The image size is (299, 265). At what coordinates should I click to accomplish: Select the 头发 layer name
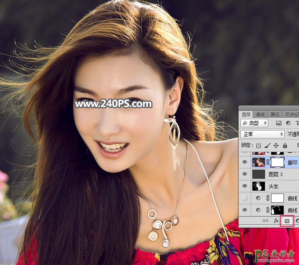click(x=273, y=186)
